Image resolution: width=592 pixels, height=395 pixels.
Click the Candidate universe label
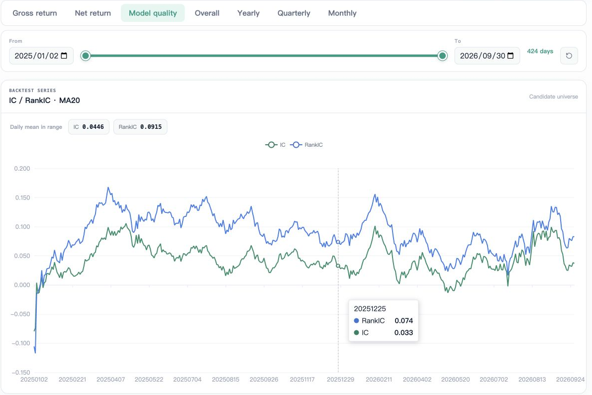(553, 97)
